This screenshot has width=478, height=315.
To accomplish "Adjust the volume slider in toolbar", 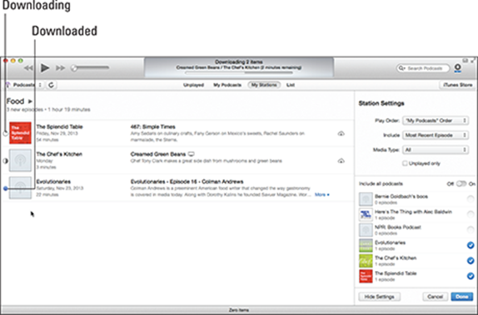I will click(x=90, y=67).
